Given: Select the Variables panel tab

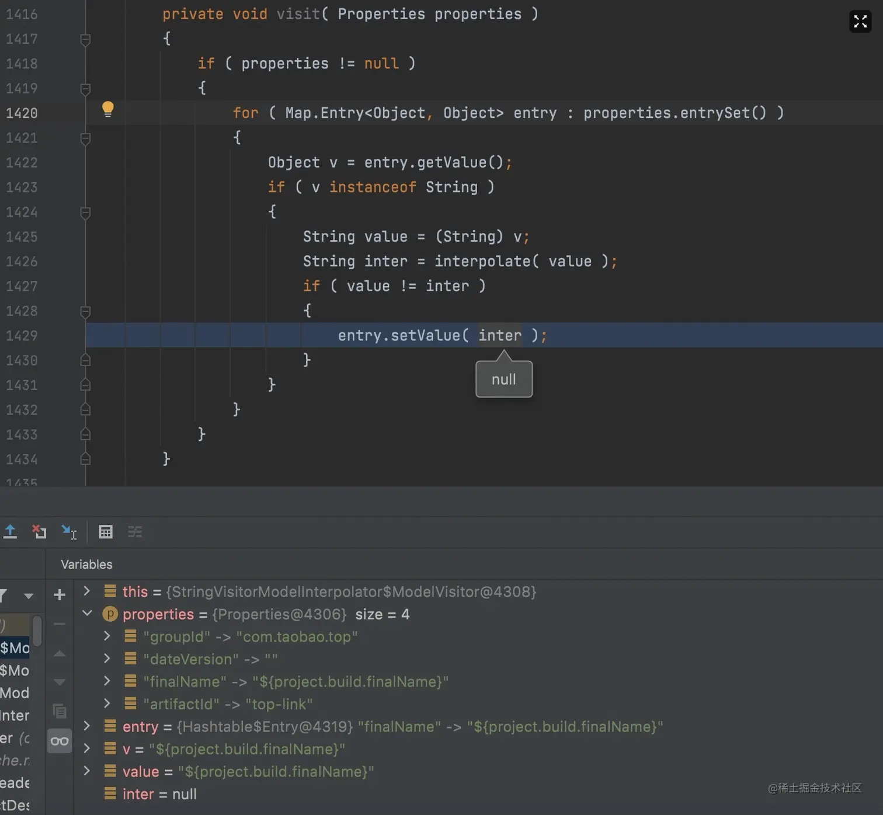Looking at the screenshot, I should [86, 565].
